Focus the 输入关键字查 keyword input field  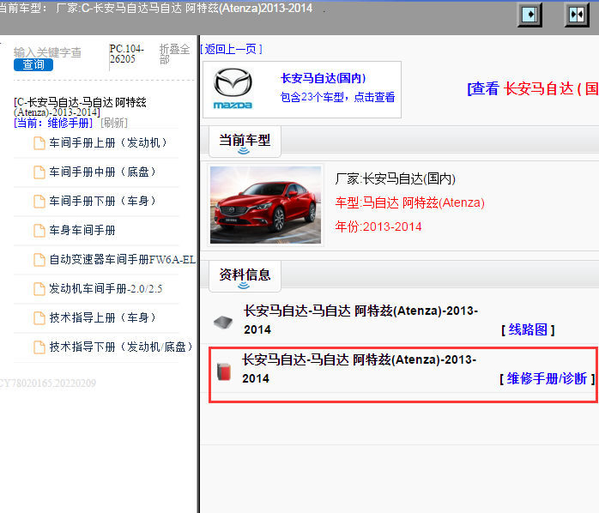tap(47, 52)
